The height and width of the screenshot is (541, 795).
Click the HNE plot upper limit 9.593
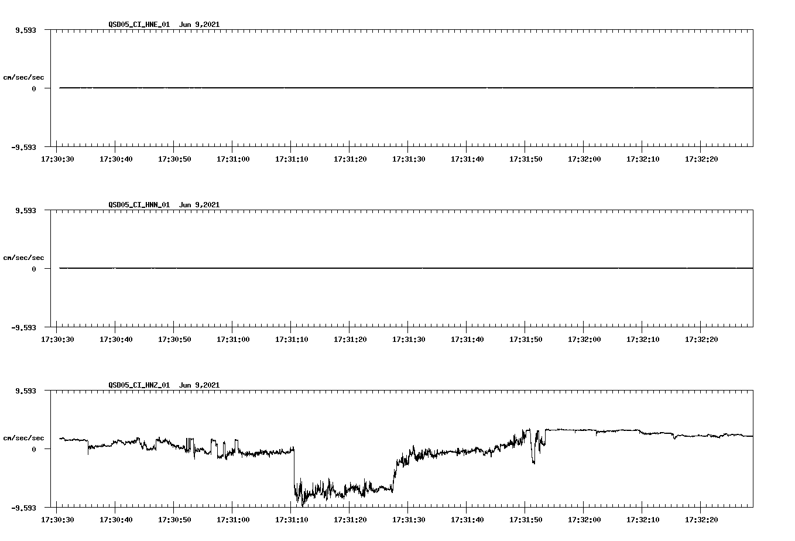[x=26, y=30]
